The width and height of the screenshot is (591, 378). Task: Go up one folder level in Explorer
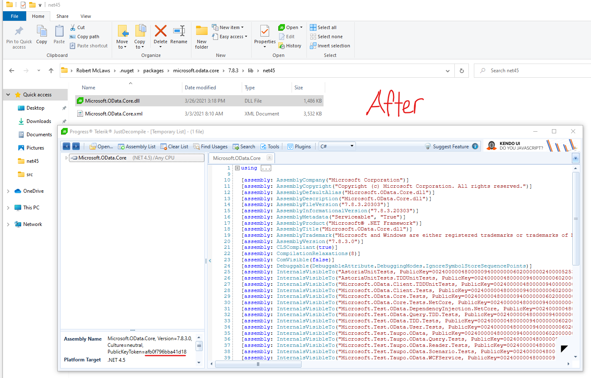[x=51, y=71]
